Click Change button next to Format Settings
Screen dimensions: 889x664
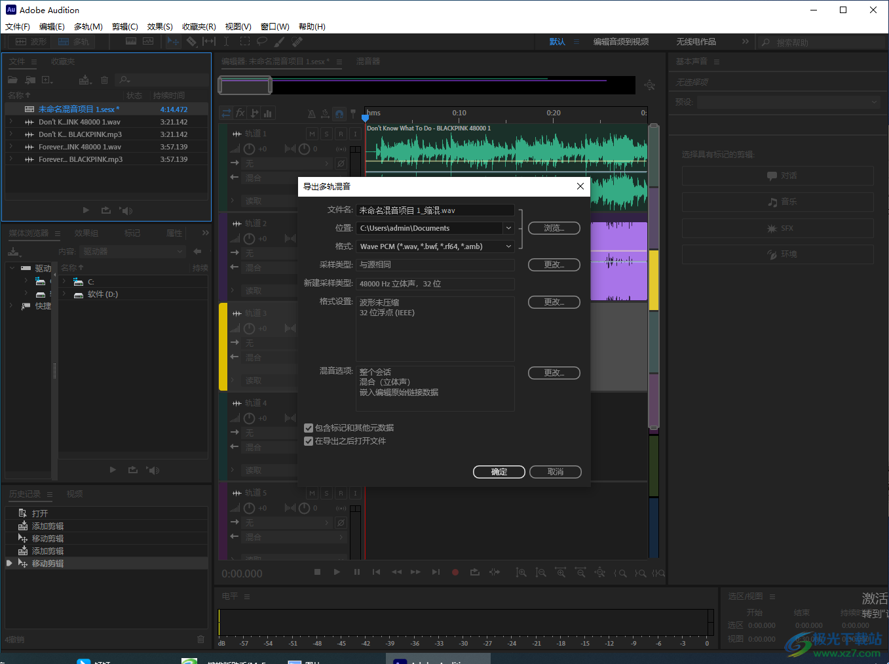(554, 302)
